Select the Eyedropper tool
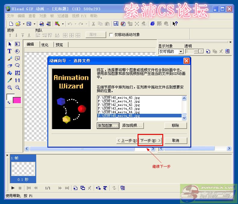Screen dimensions: 238x204 coord(10,80)
